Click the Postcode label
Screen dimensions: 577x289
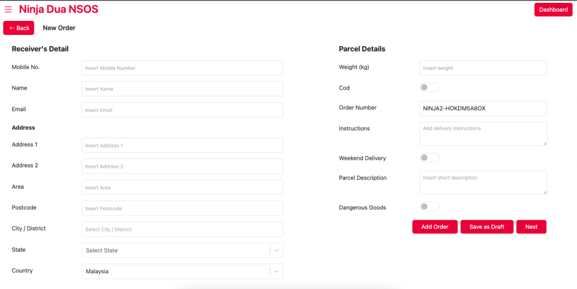[x=24, y=207]
